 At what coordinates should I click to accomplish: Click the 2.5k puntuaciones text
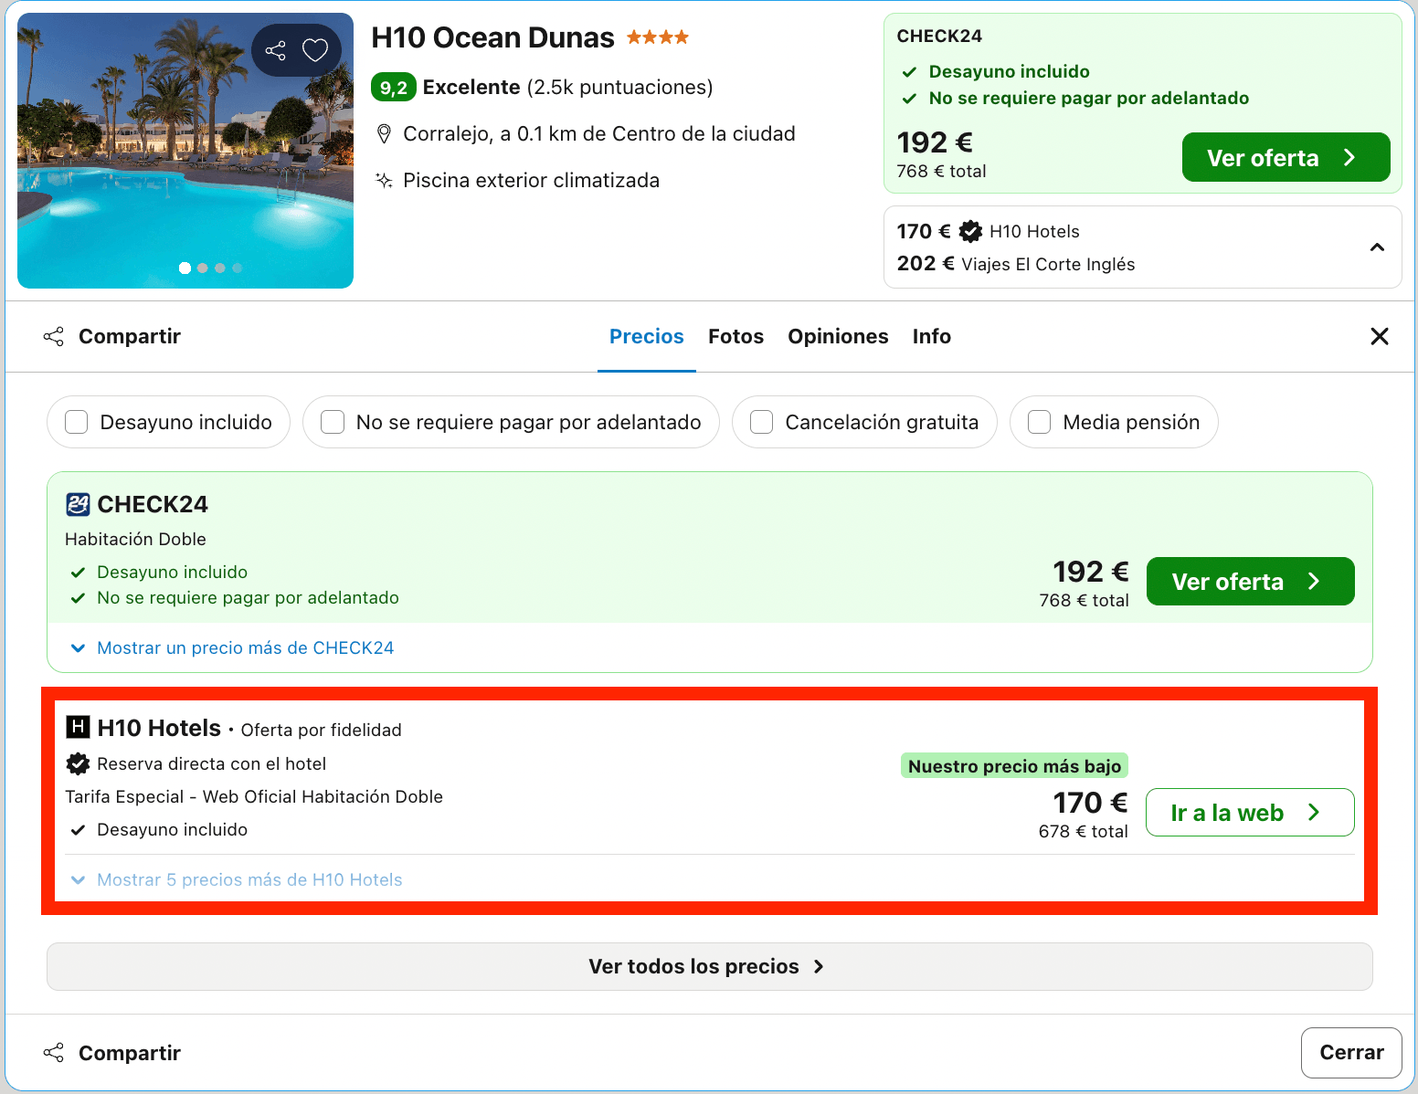(620, 87)
